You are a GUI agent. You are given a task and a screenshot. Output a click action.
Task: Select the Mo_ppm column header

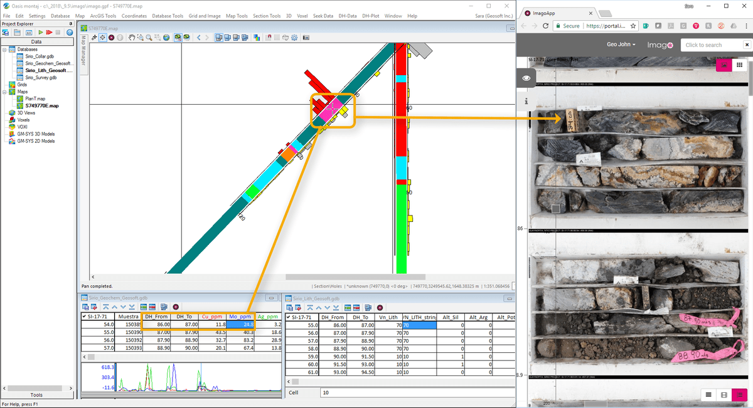pyautogui.click(x=240, y=317)
